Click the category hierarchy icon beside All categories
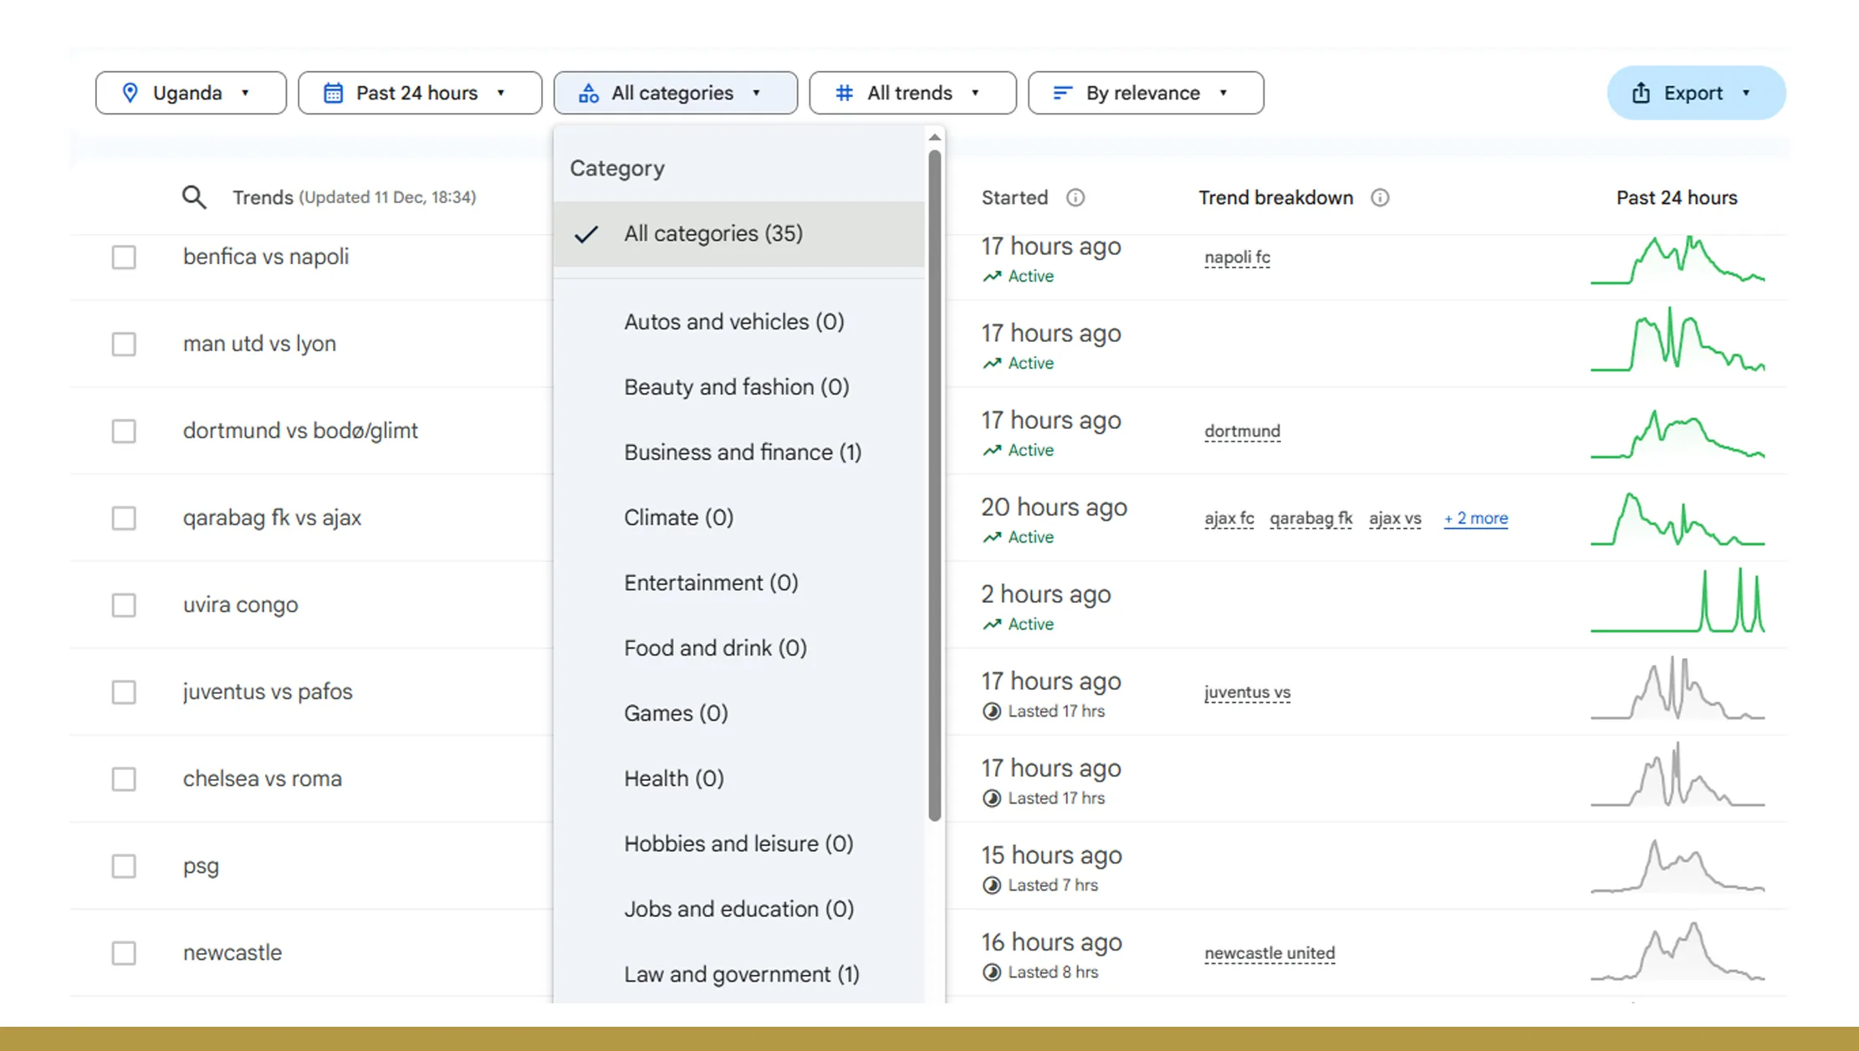The width and height of the screenshot is (1859, 1051). click(x=589, y=93)
